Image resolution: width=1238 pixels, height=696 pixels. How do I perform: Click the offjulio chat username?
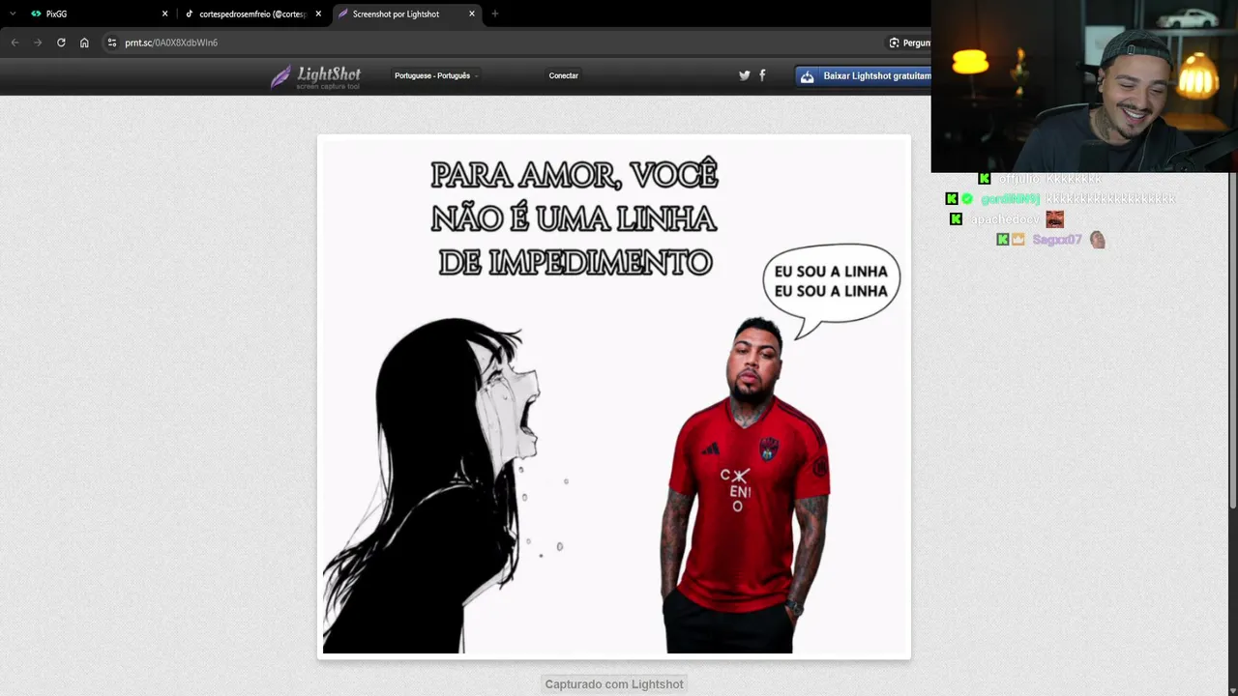[x=1020, y=179]
